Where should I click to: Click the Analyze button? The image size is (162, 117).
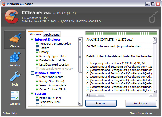point(101,103)
